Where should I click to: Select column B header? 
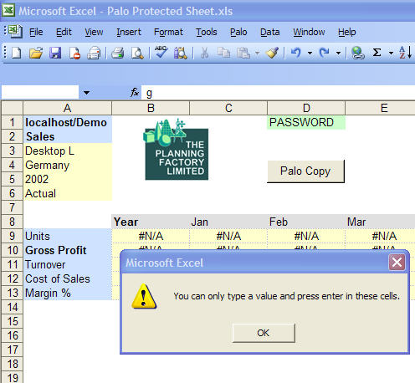click(151, 108)
